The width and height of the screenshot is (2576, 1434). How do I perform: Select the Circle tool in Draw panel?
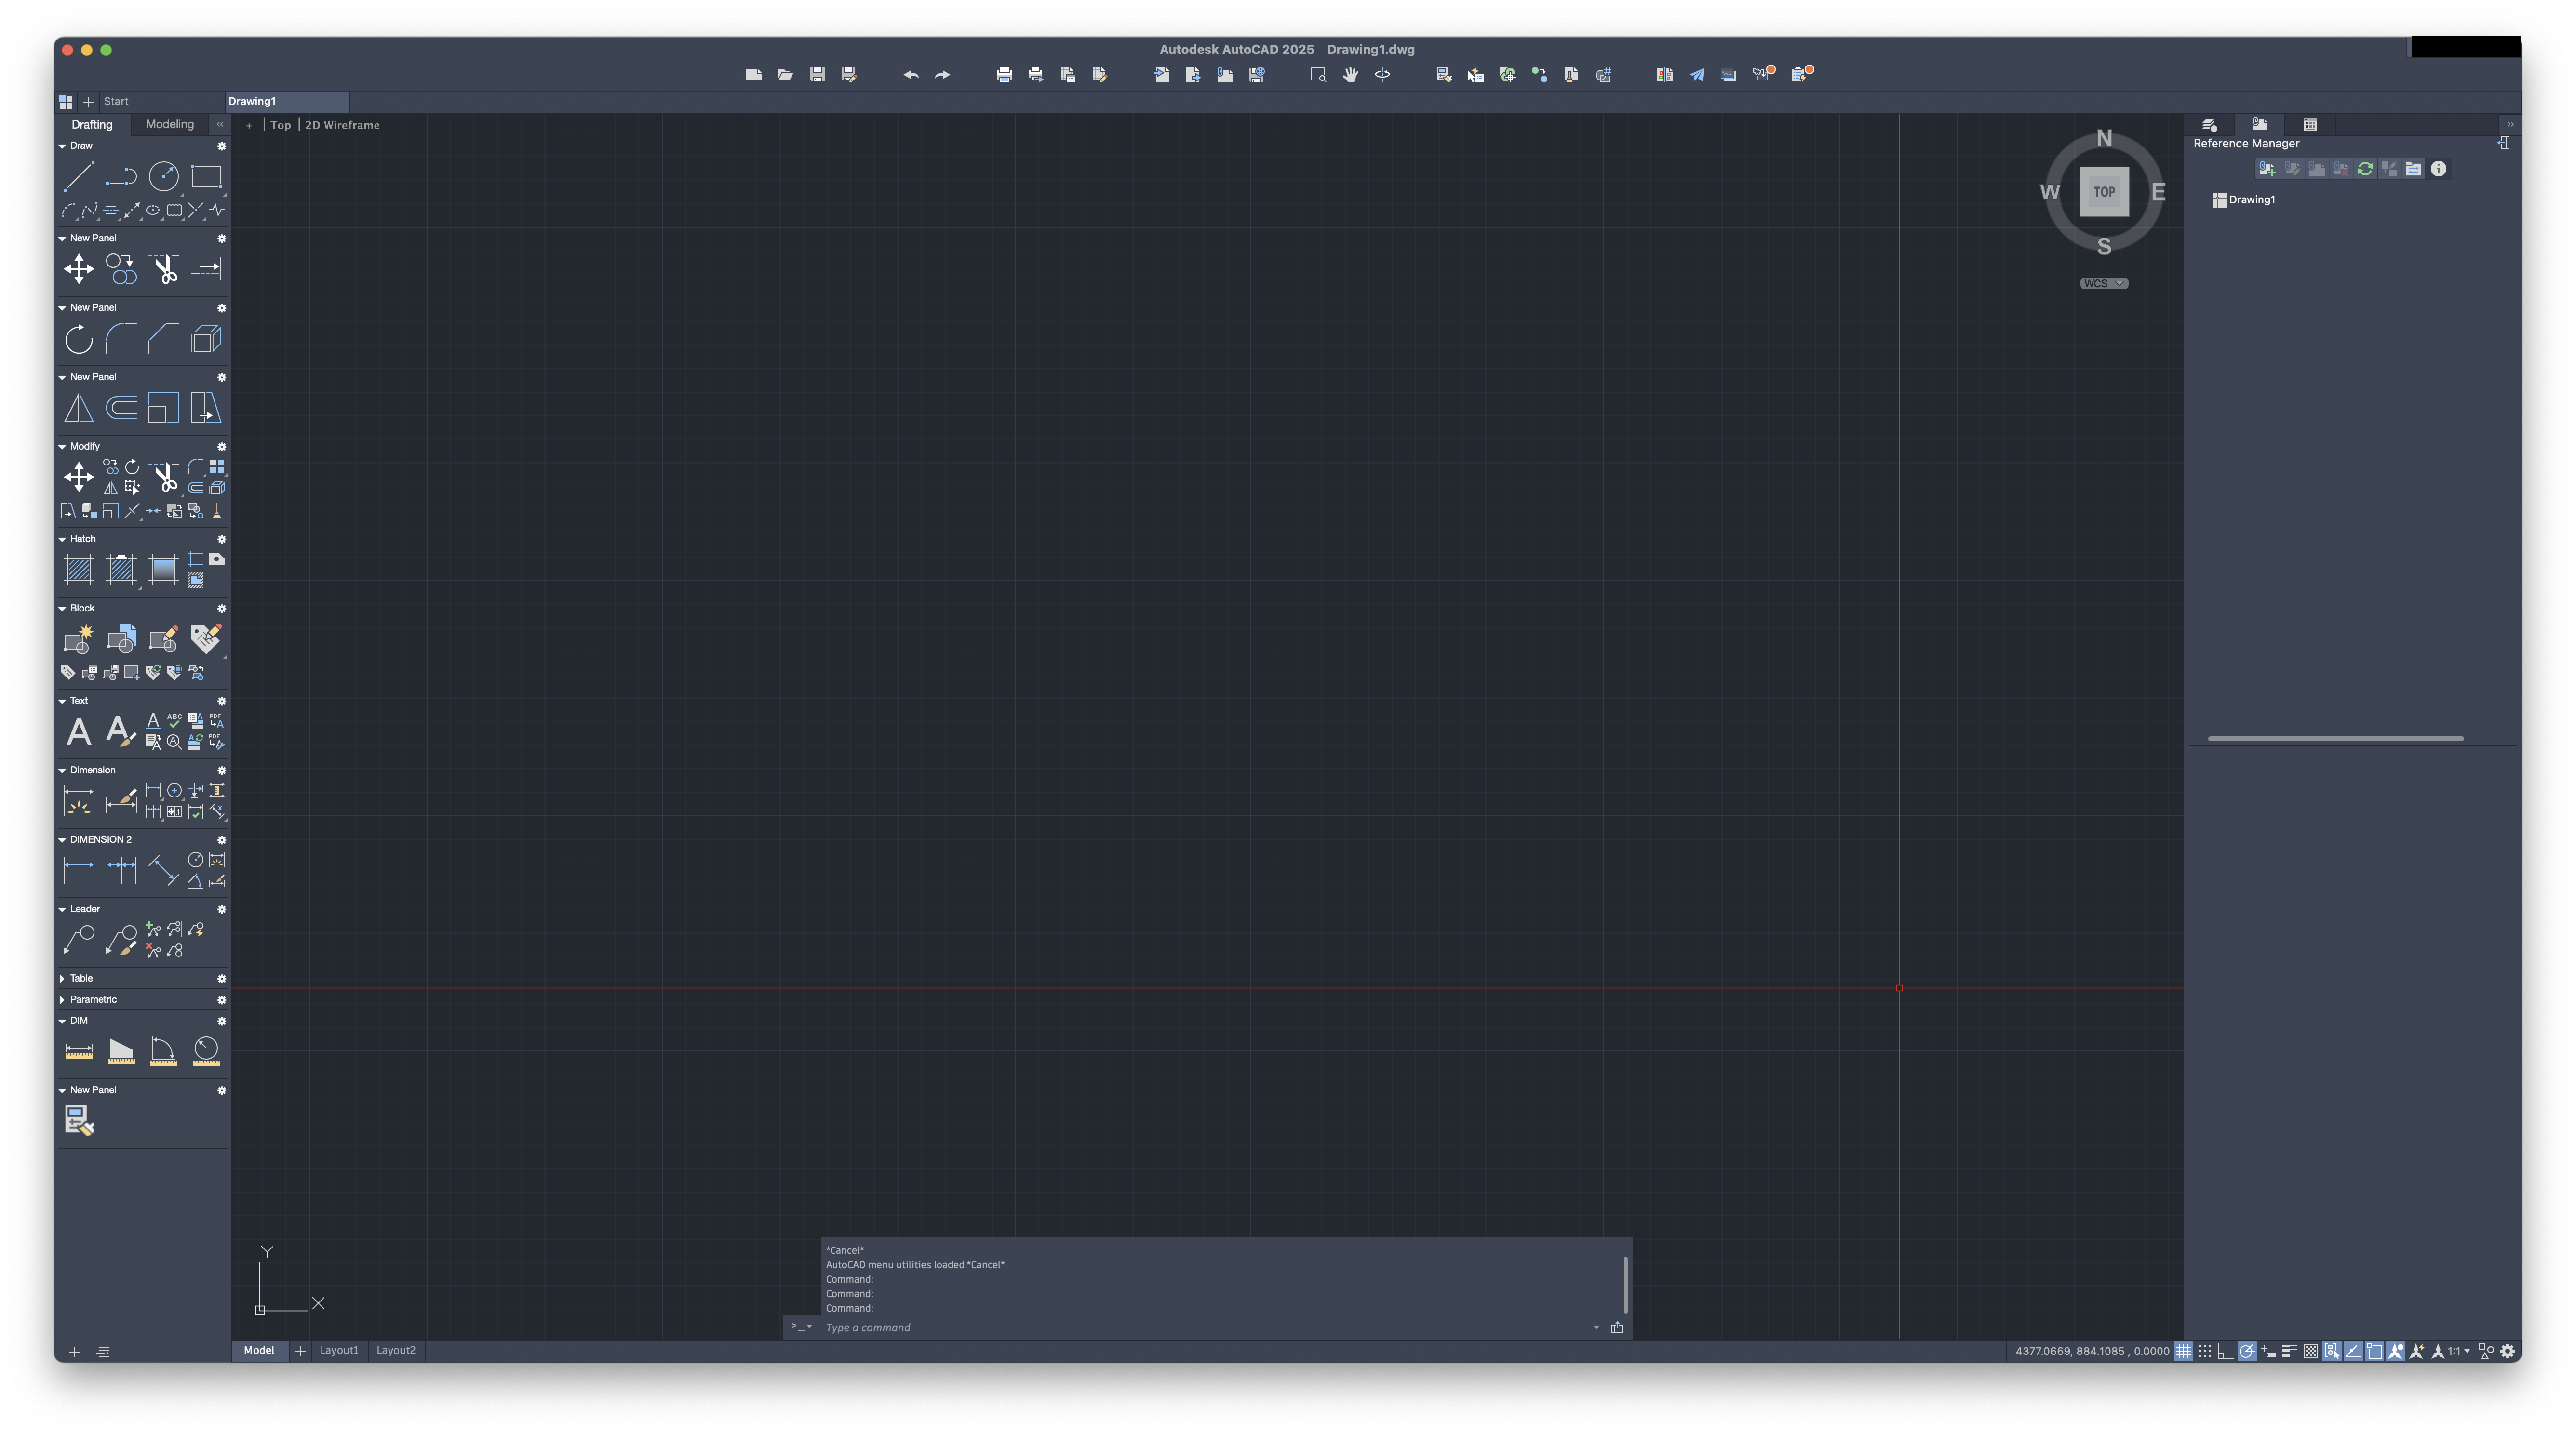coord(163,177)
